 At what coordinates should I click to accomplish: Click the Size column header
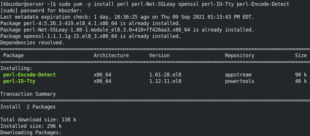click(301, 55)
